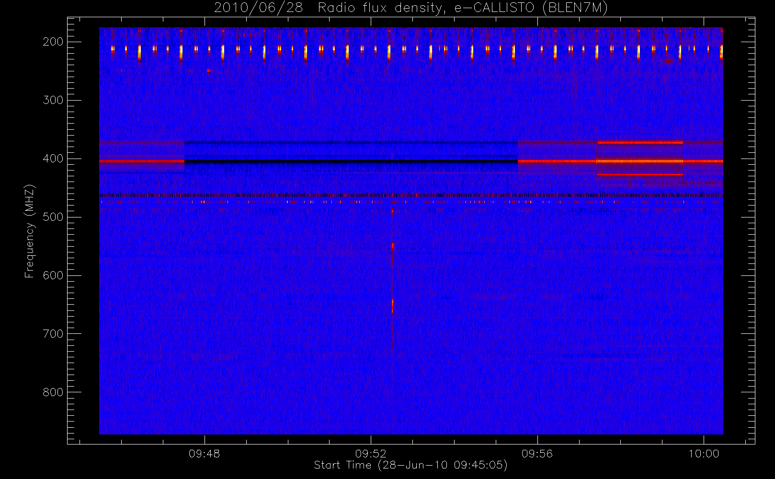Click the 300 frequency tick label
775x479 pixels.
pos(53,100)
